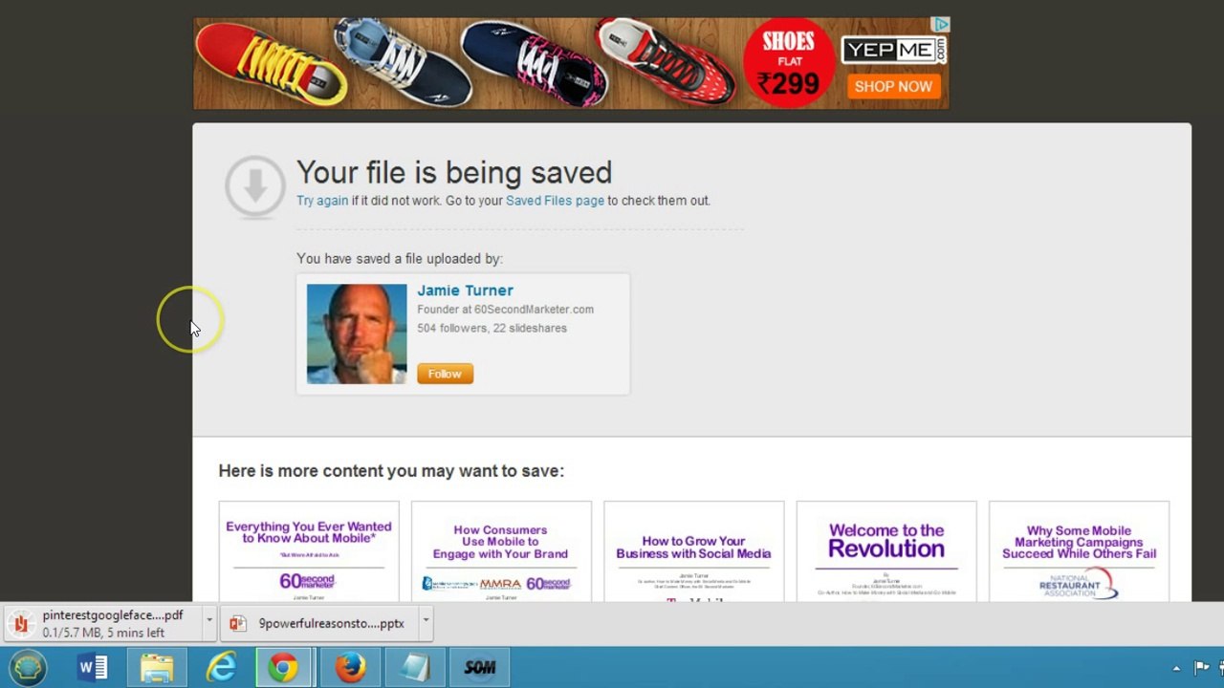
Task: Open Jamie Turner's profile name link
Action: click(465, 290)
